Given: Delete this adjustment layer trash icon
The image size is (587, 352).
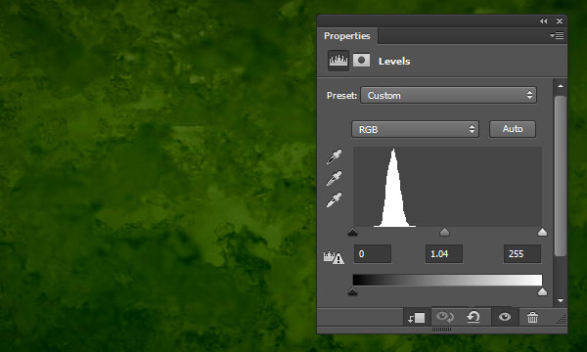Looking at the screenshot, I should 532,317.
